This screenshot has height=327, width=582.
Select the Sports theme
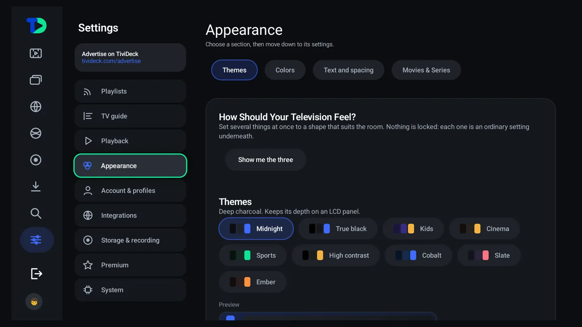(253, 255)
